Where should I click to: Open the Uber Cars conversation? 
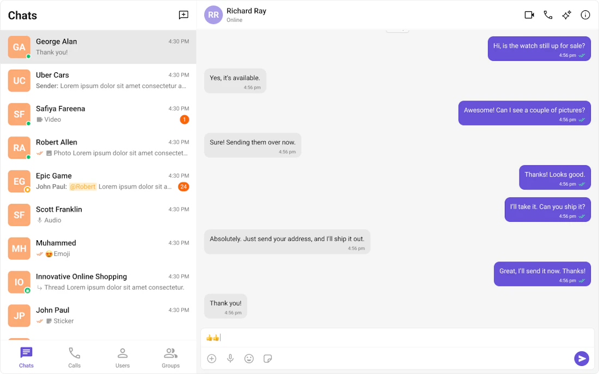pos(98,80)
